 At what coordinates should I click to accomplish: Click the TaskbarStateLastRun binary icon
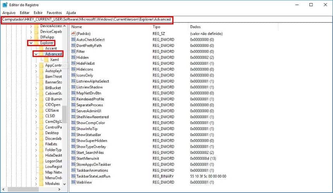74,176
